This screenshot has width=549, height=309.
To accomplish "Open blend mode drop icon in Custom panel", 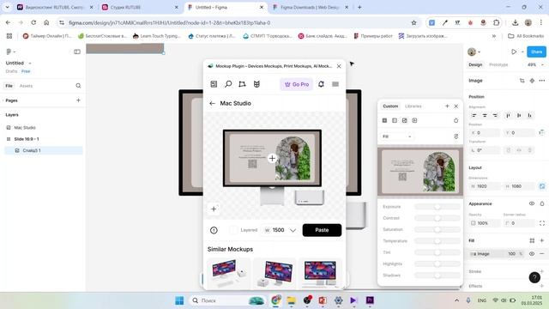I will 455,120.
